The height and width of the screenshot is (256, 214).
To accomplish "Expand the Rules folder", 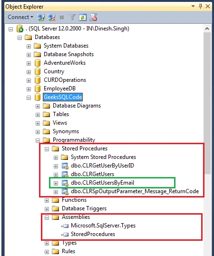I will point(47,252).
